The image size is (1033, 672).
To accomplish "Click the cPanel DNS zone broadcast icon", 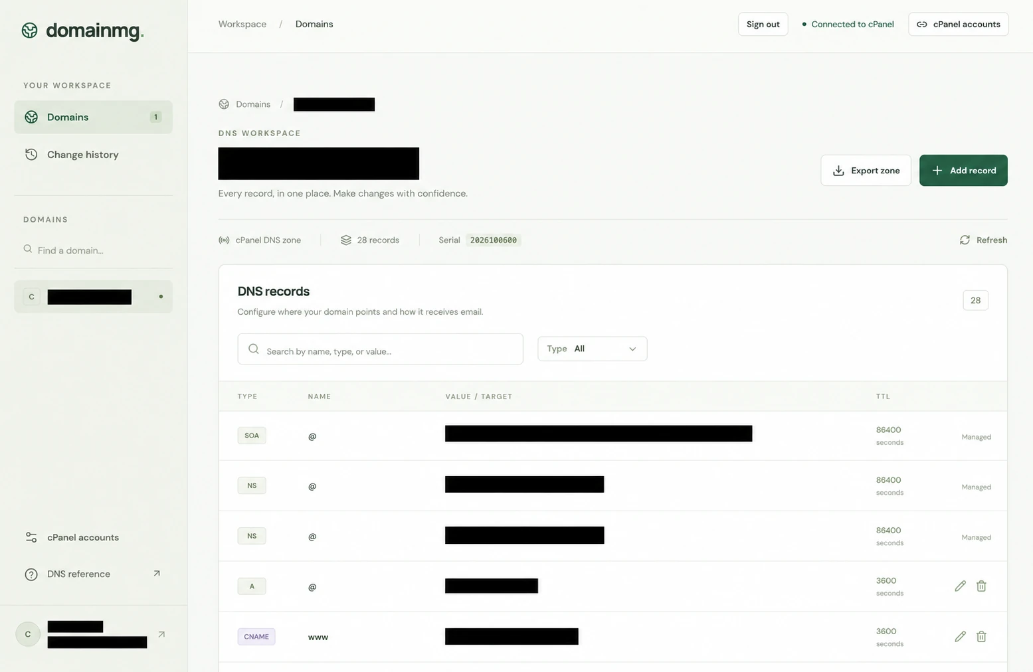I will (x=225, y=240).
